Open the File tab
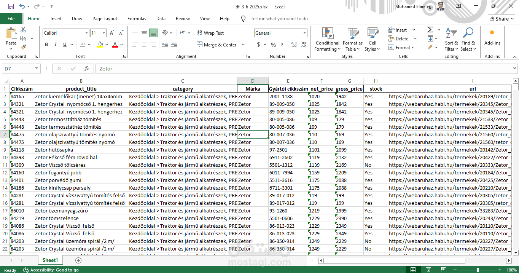 [x=11, y=19]
